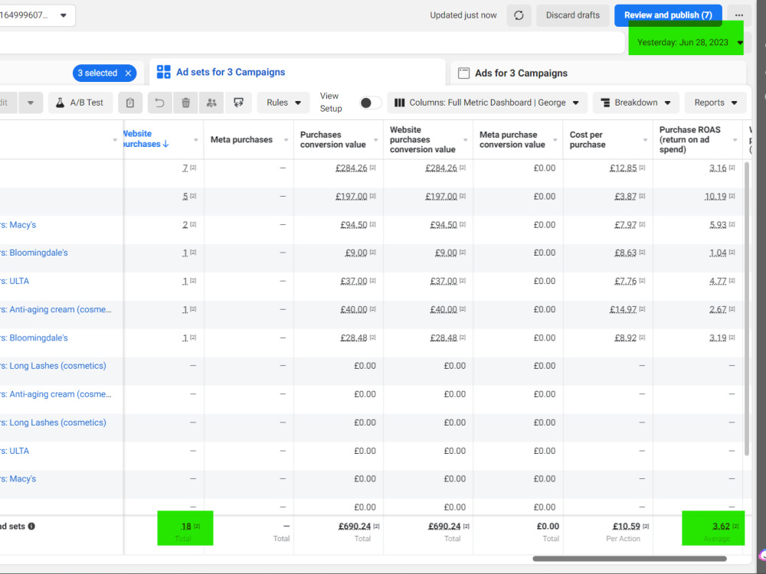Open Columns: Full Metric Dashboard dropdown
Image resolution: width=766 pixels, height=574 pixels.
pos(486,103)
